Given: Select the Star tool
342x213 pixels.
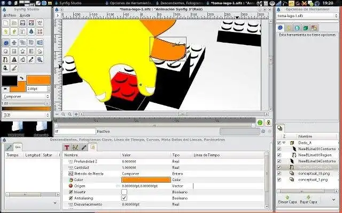Looking at the screenshot, I should click(22, 51).
